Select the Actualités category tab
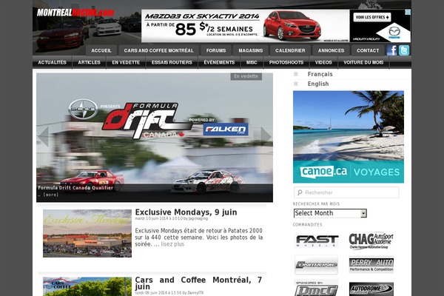This screenshot has width=444, height=296. point(53,62)
